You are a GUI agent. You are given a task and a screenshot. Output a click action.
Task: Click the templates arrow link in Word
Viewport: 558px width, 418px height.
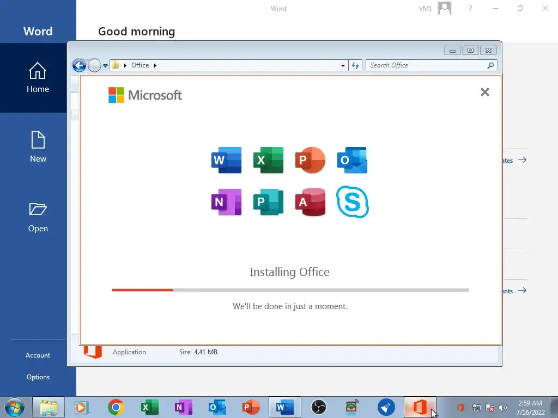click(x=522, y=160)
